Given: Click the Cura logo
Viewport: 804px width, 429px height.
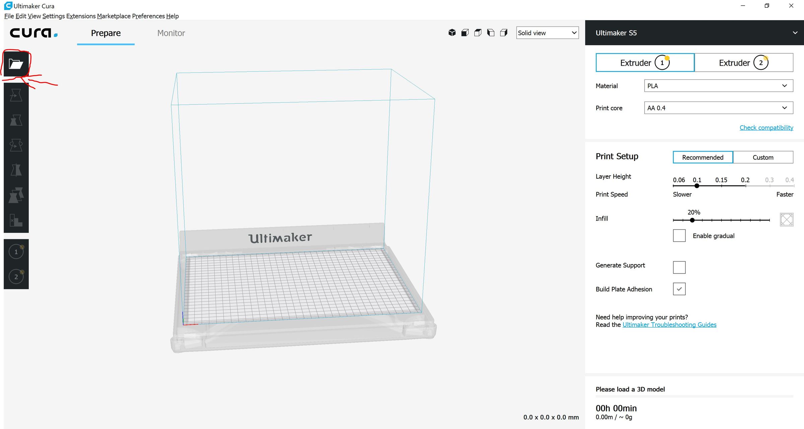Looking at the screenshot, I should (33, 33).
